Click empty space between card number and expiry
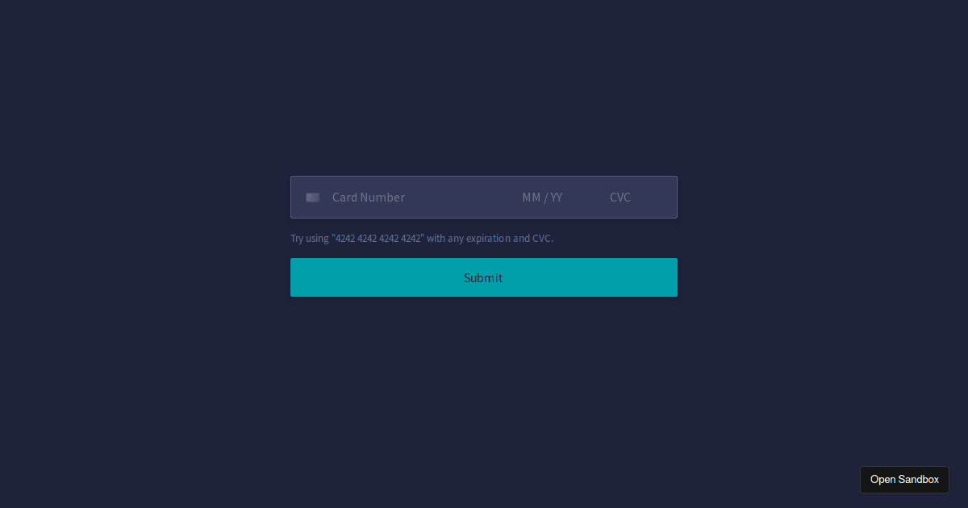 pyautogui.click(x=464, y=198)
